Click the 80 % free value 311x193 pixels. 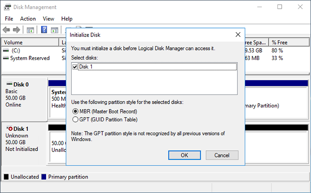[x=277, y=50]
